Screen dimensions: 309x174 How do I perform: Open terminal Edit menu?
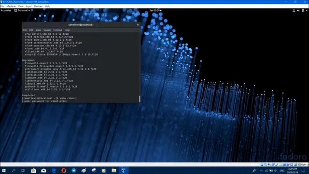tap(31, 30)
